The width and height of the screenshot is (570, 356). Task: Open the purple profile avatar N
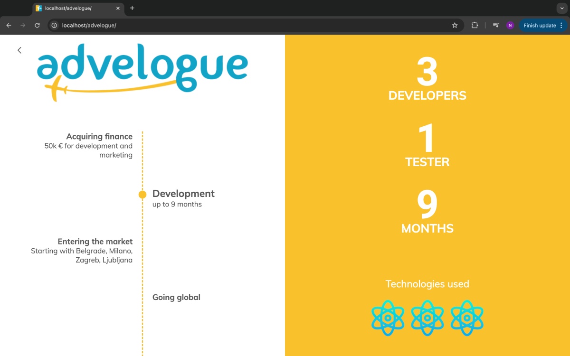(x=510, y=25)
